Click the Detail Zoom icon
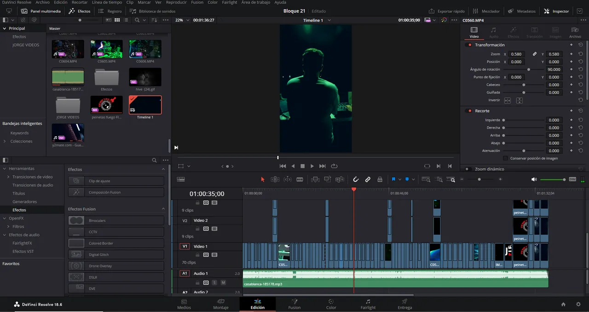This screenshot has height=312, width=589. tap(439, 179)
